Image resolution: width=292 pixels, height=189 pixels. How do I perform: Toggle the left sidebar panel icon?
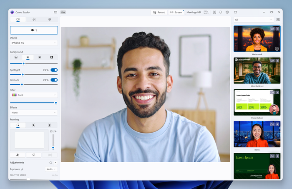click(x=55, y=12)
